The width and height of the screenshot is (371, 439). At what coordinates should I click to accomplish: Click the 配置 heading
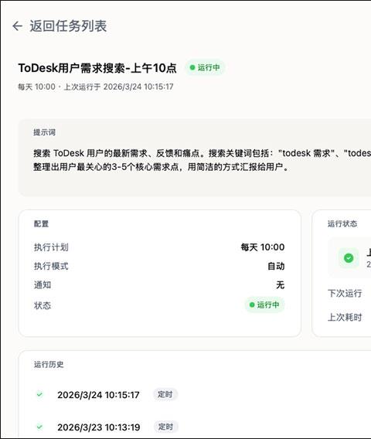point(41,223)
